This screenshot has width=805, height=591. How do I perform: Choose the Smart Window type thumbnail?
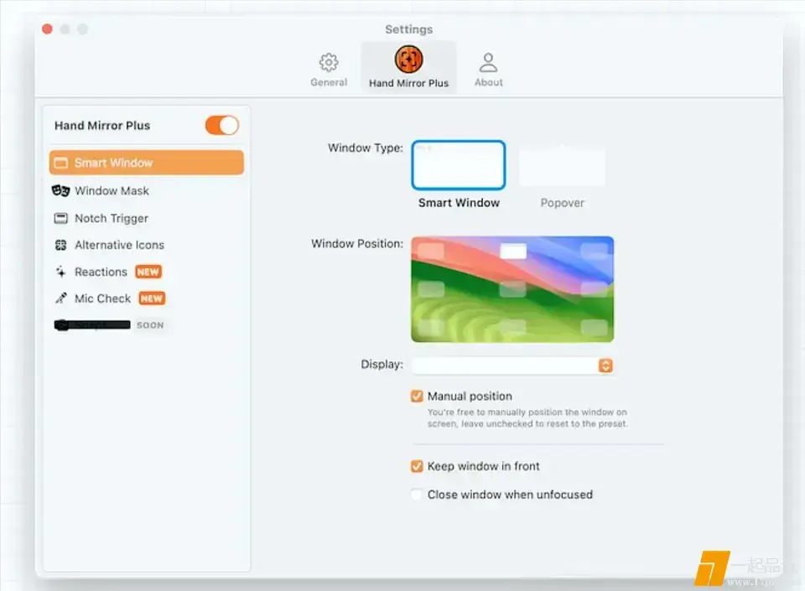[459, 164]
